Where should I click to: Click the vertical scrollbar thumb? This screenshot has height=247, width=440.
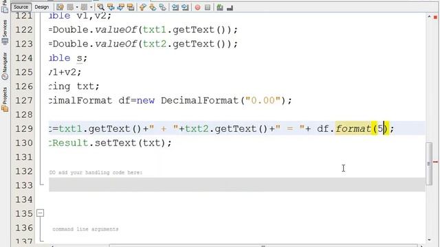tap(429, 163)
